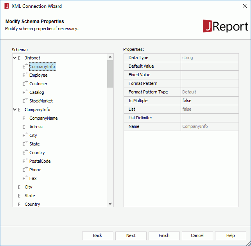Cancel the XML Connection Wizard

click(x=197, y=235)
